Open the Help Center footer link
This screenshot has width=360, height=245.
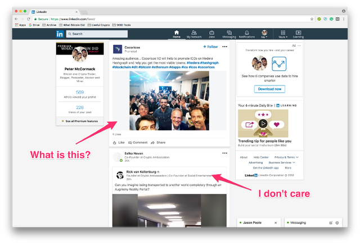coord(261,157)
